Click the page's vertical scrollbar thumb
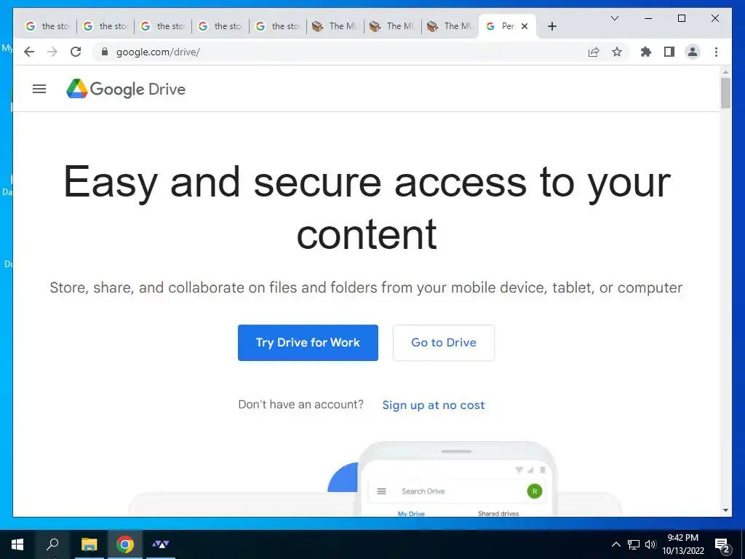Viewport: 745px width, 559px height. (725, 93)
